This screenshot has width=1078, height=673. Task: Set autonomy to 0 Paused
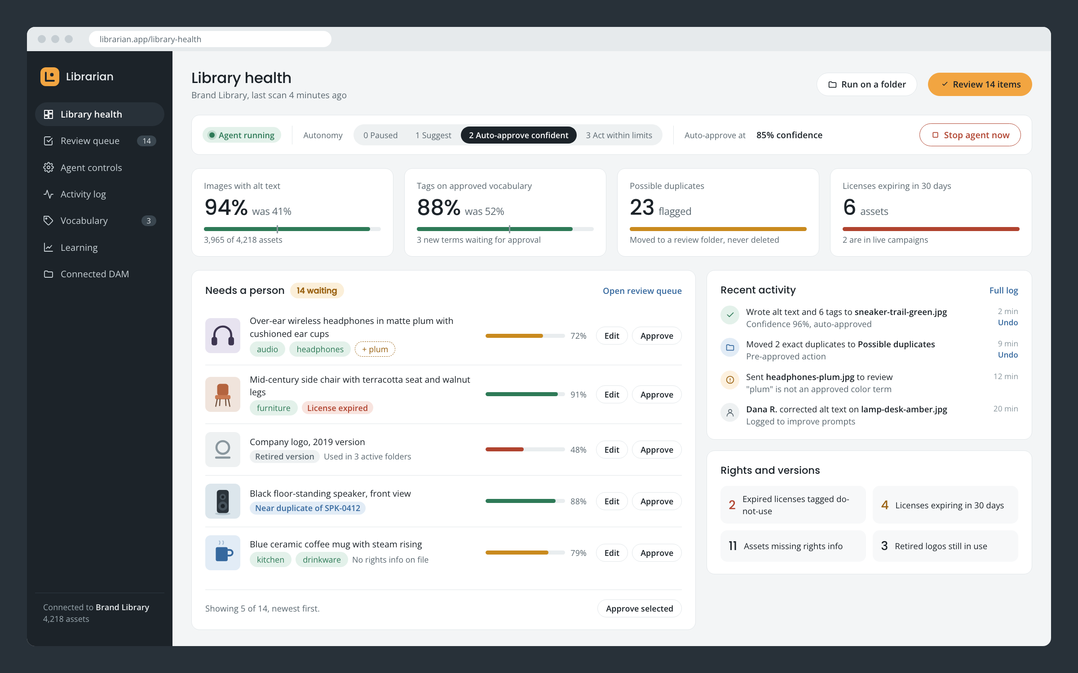(x=380, y=135)
